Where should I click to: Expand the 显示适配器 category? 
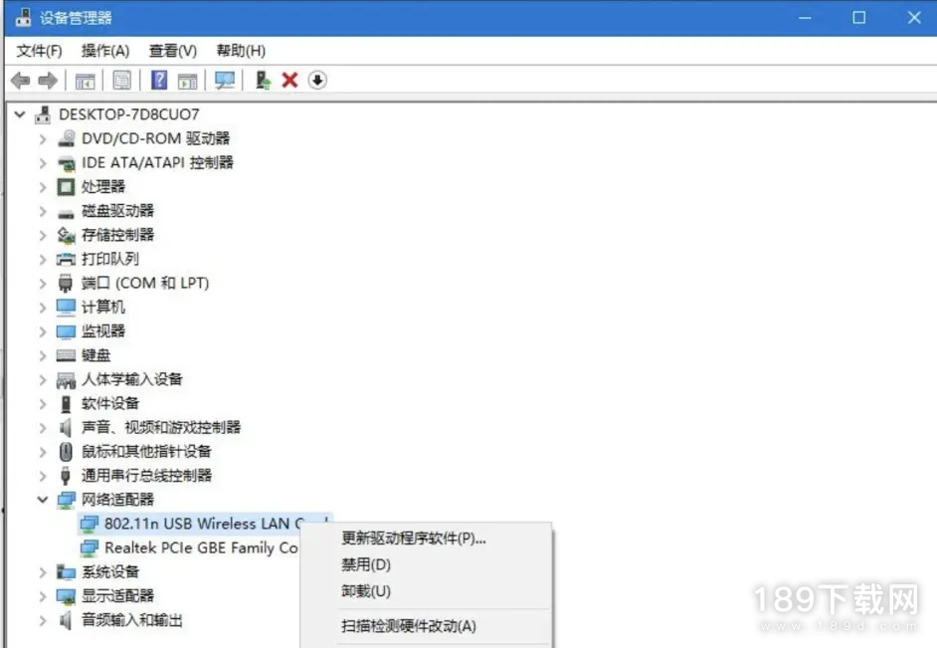pos(43,596)
